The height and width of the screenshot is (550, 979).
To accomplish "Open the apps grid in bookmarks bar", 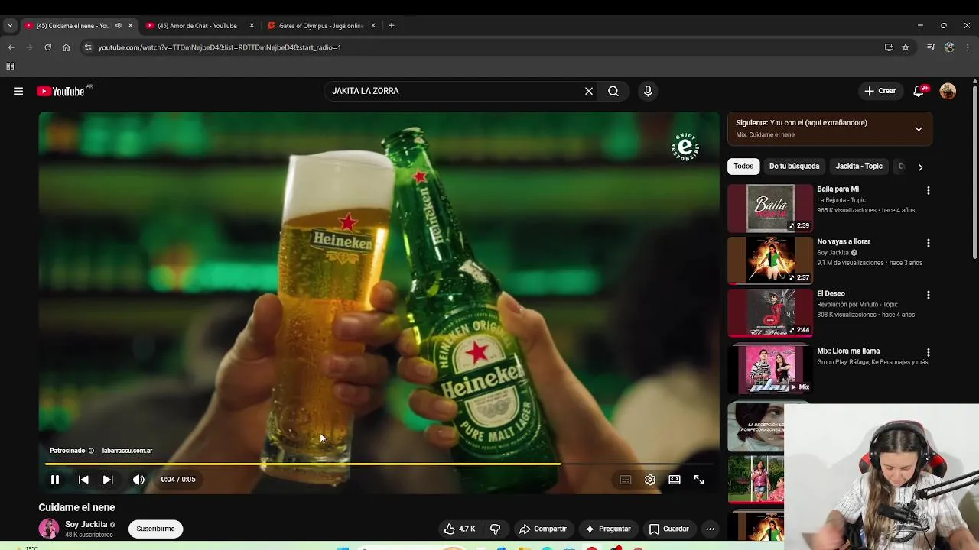I will coord(10,66).
